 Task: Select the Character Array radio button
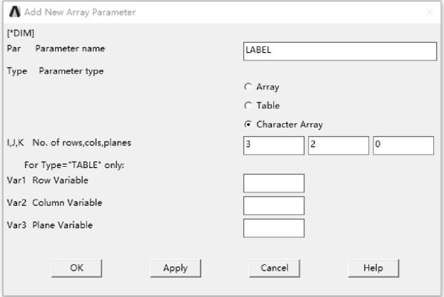point(248,125)
